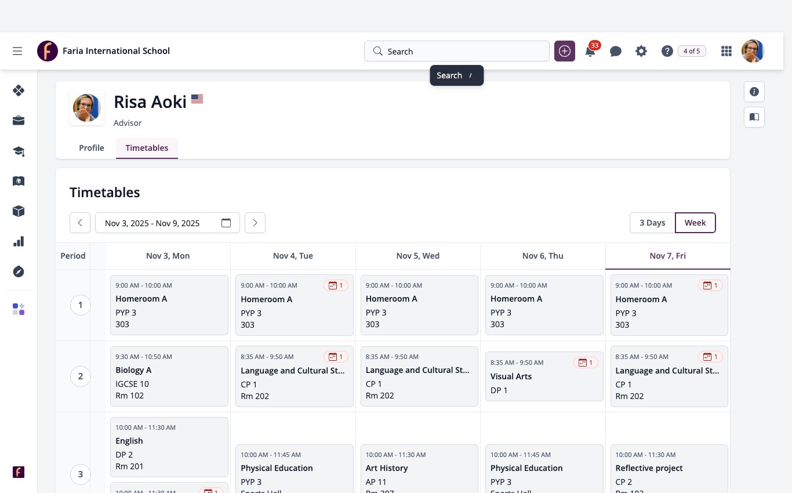
Task: Switch to the Profile tab
Action: click(92, 148)
